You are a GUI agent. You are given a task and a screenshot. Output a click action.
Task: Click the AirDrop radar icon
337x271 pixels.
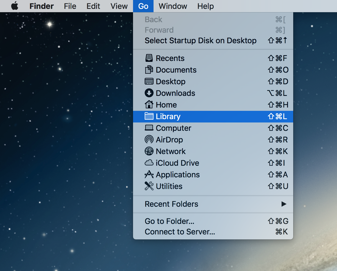[149, 139]
